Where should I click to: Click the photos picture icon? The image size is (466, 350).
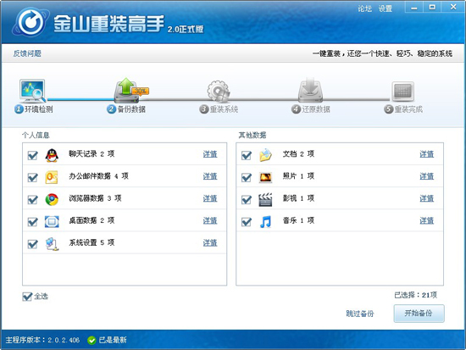tap(265, 177)
